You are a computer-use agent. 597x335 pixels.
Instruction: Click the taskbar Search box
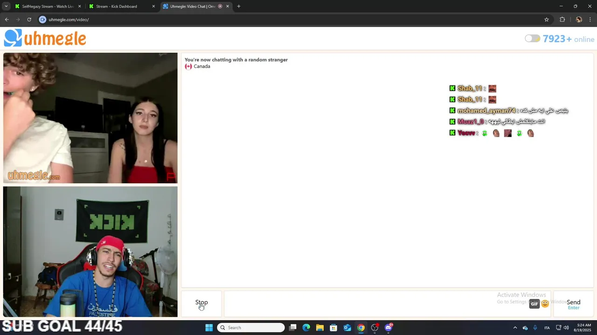(x=251, y=328)
